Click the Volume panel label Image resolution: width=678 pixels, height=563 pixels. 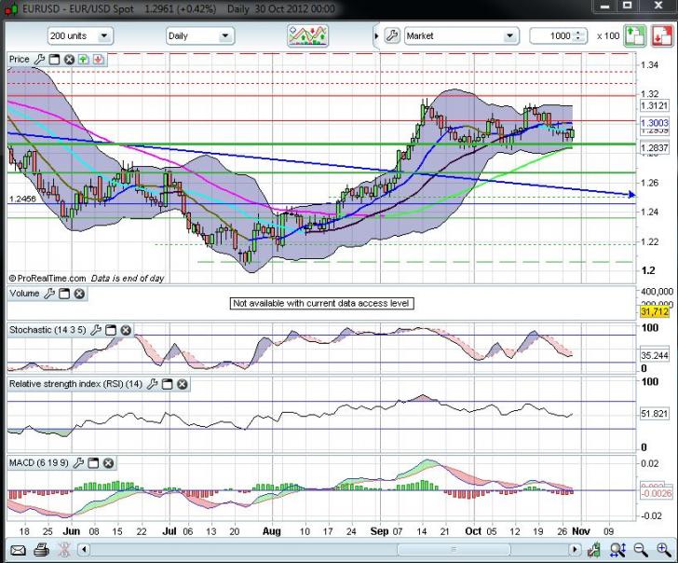[24, 294]
